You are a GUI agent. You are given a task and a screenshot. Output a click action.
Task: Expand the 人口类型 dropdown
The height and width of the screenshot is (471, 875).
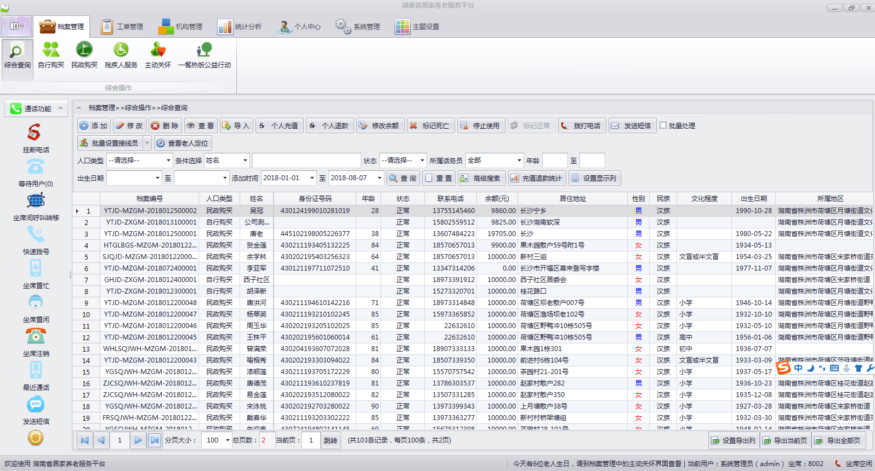168,160
